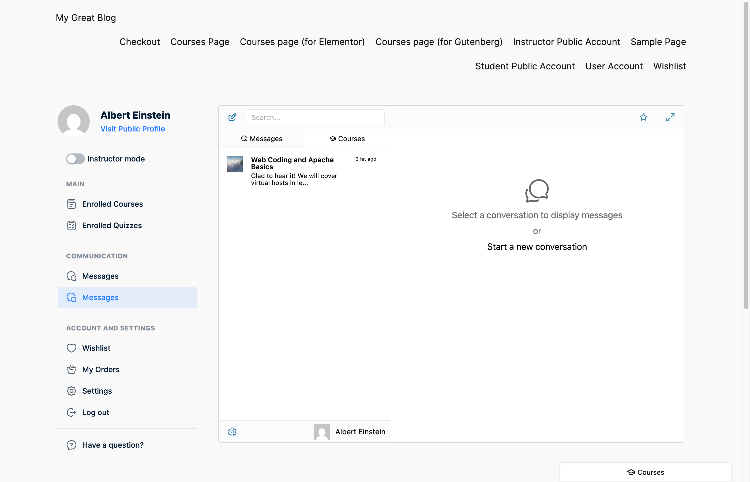This screenshot has height=482, width=750.
Task: Switch to the Messages tab in the messenger
Action: coord(261,139)
